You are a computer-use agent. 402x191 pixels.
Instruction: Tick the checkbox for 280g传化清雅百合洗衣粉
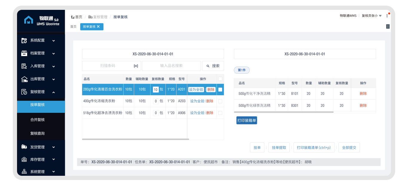coord(220,89)
